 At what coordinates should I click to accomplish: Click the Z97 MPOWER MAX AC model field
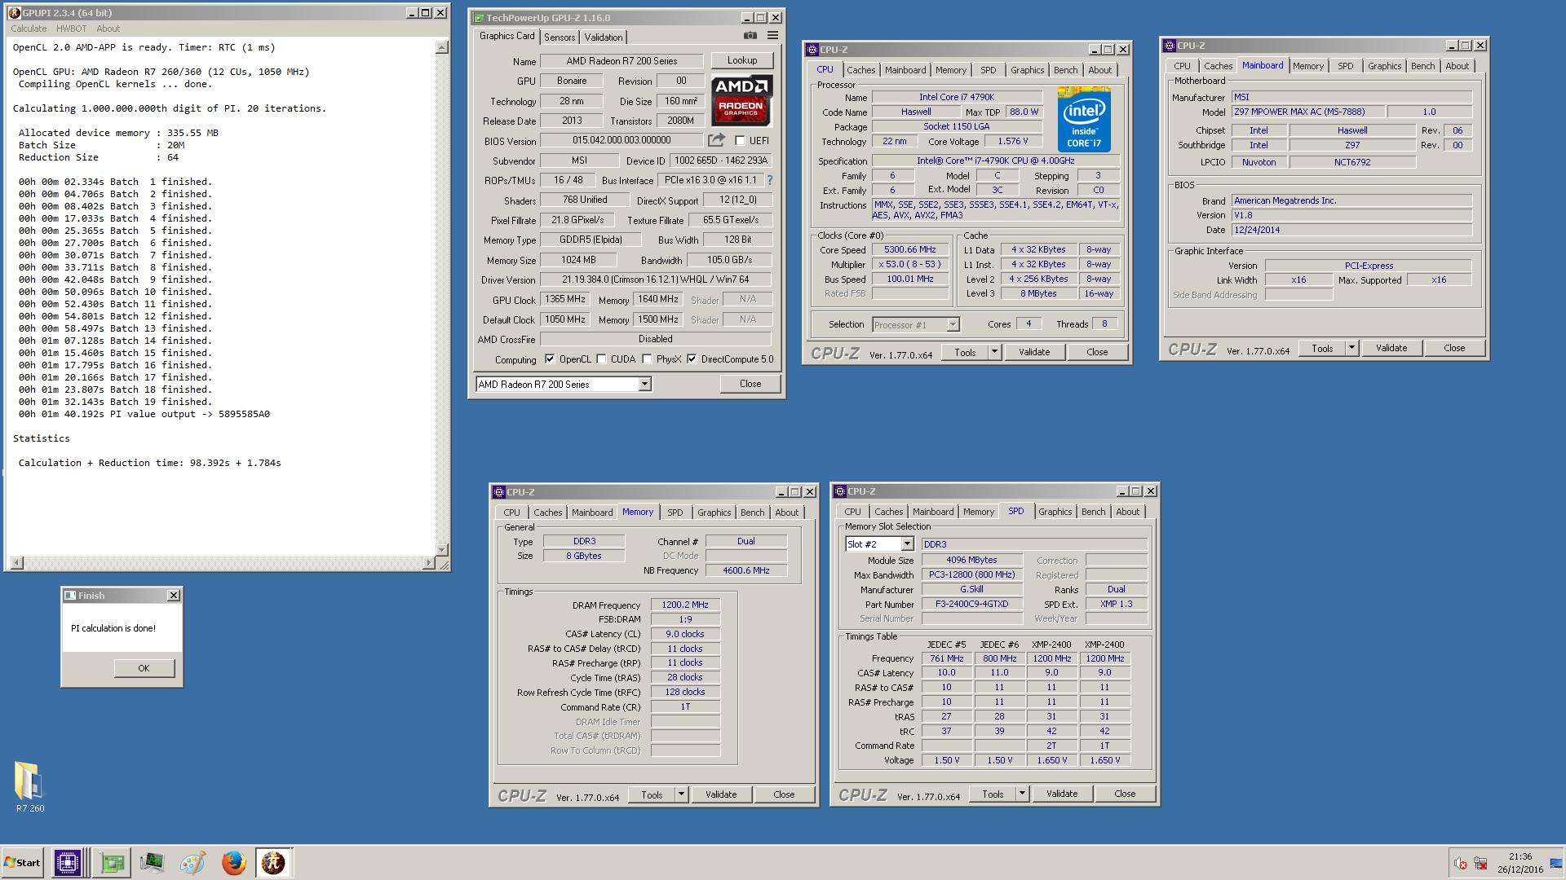[x=1307, y=112]
